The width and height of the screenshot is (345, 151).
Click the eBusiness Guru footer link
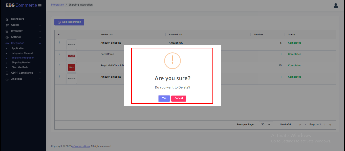pos(81,146)
